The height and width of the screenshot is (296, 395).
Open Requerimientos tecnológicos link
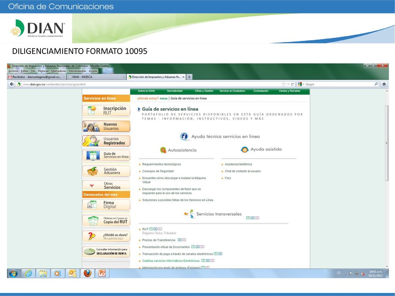click(x=162, y=164)
